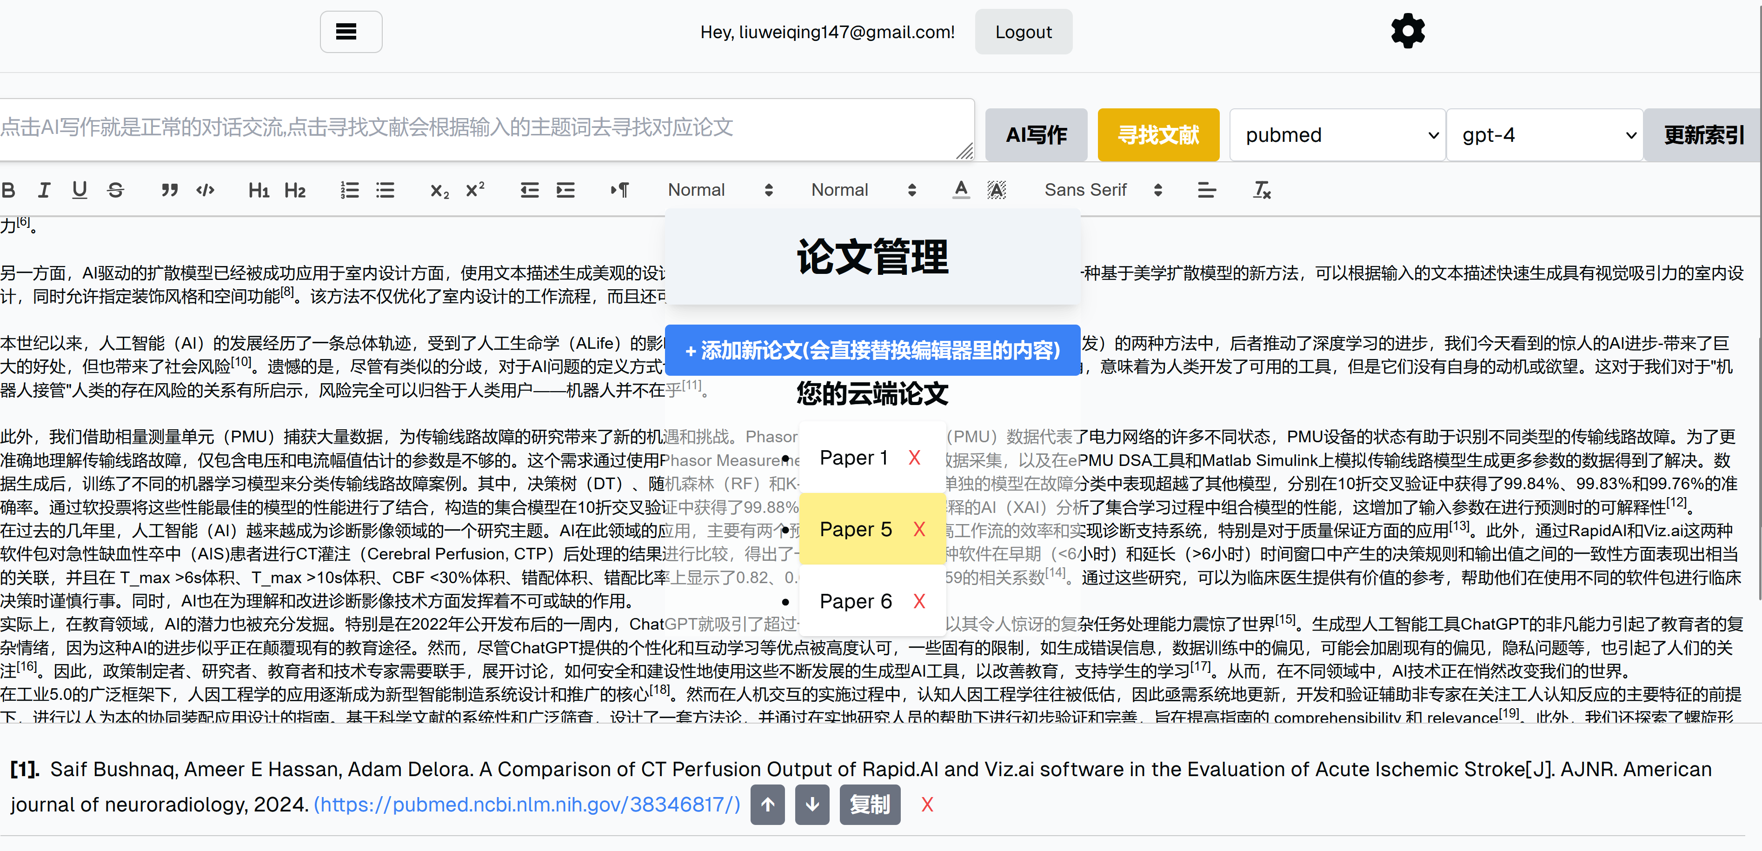Open the background highlight color picker
The width and height of the screenshot is (1762, 851).
(x=997, y=190)
